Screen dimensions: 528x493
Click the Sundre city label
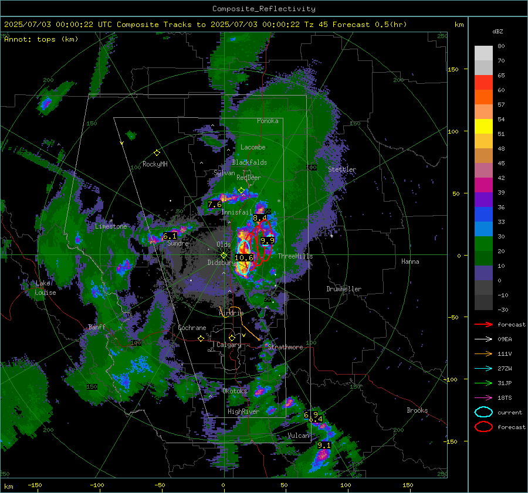point(178,243)
